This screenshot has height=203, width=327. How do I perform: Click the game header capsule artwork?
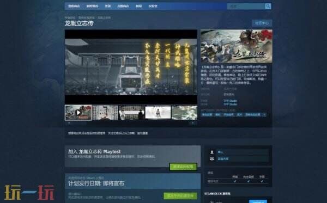coord(237,46)
